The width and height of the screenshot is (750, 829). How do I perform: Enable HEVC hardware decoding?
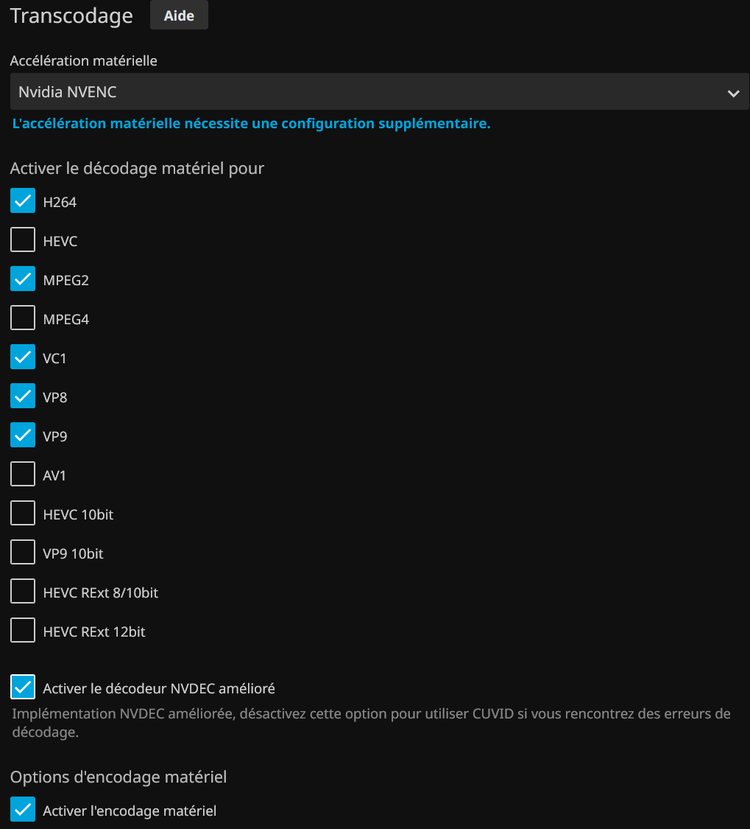pos(23,240)
